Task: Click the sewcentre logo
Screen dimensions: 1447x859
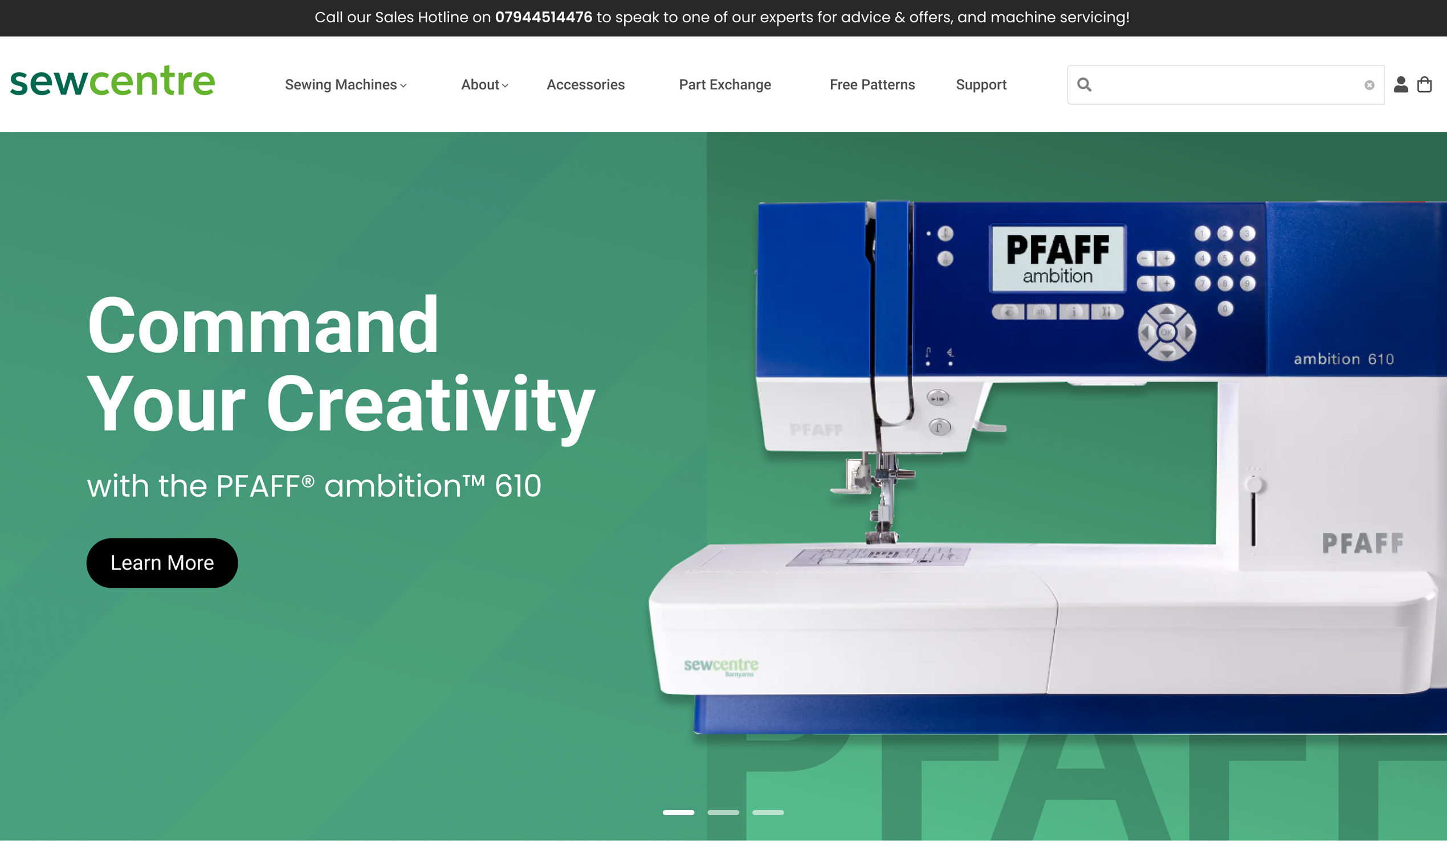Action: [112, 80]
